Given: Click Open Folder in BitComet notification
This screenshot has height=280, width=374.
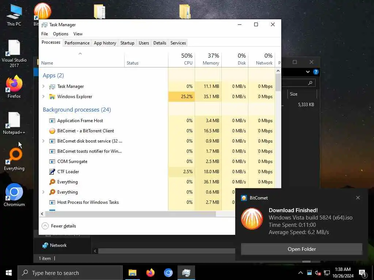Looking at the screenshot, I should pos(301,249).
